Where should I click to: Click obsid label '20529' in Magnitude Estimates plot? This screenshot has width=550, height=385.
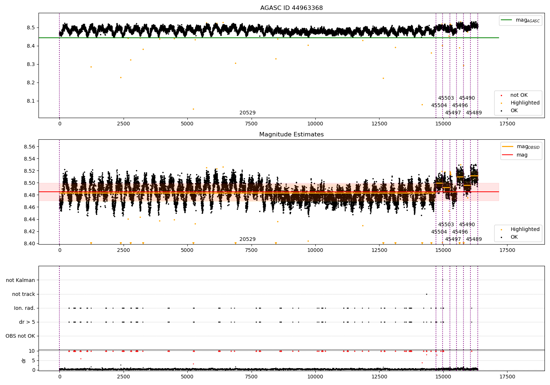[247, 239]
